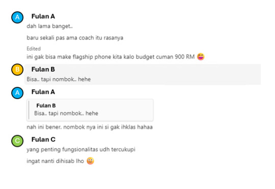Click the first Fulan A sender name
This screenshot has width=275, height=189.
(43, 16)
